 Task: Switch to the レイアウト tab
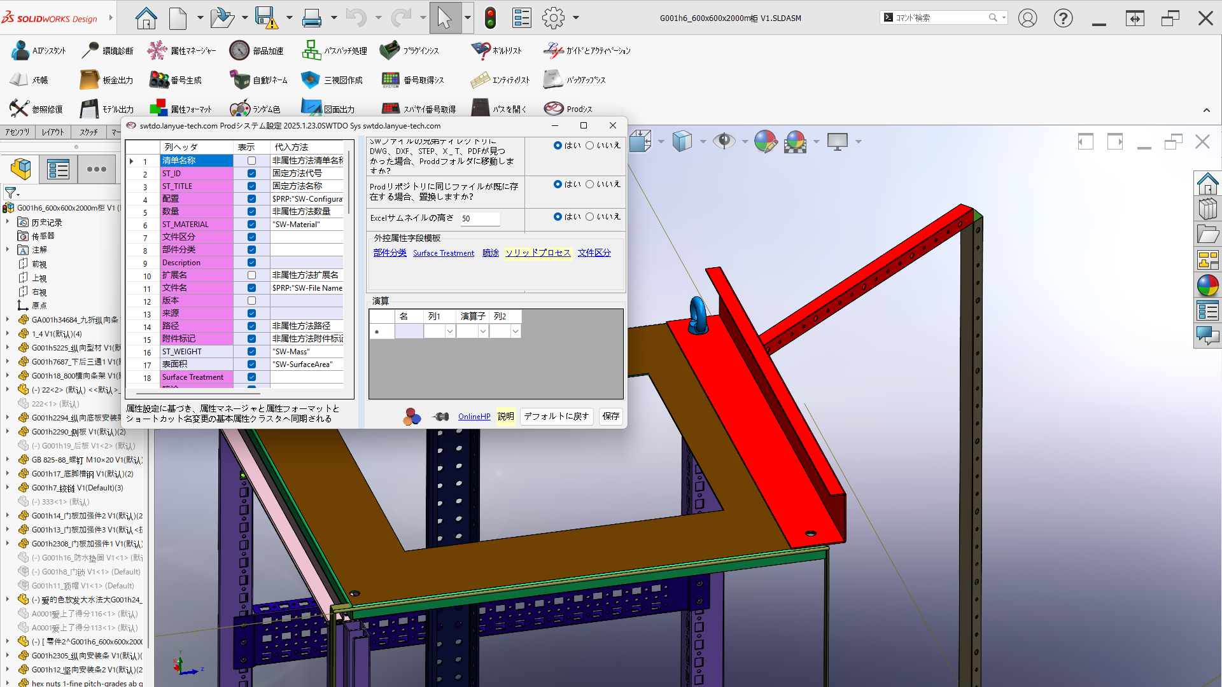pyautogui.click(x=53, y=132)
